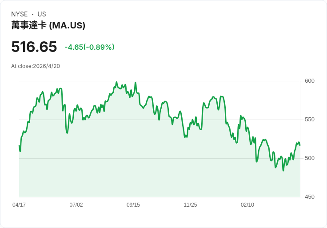Click the 04/17 date axis label
327x228 pixels.
[x=19, y=204]
